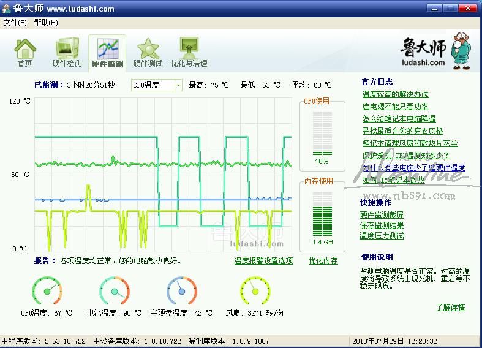The height and width of the screenshot is (348, 482).
Task: Expand the CPU温度 dropdown list
Action: coord(178,85)
